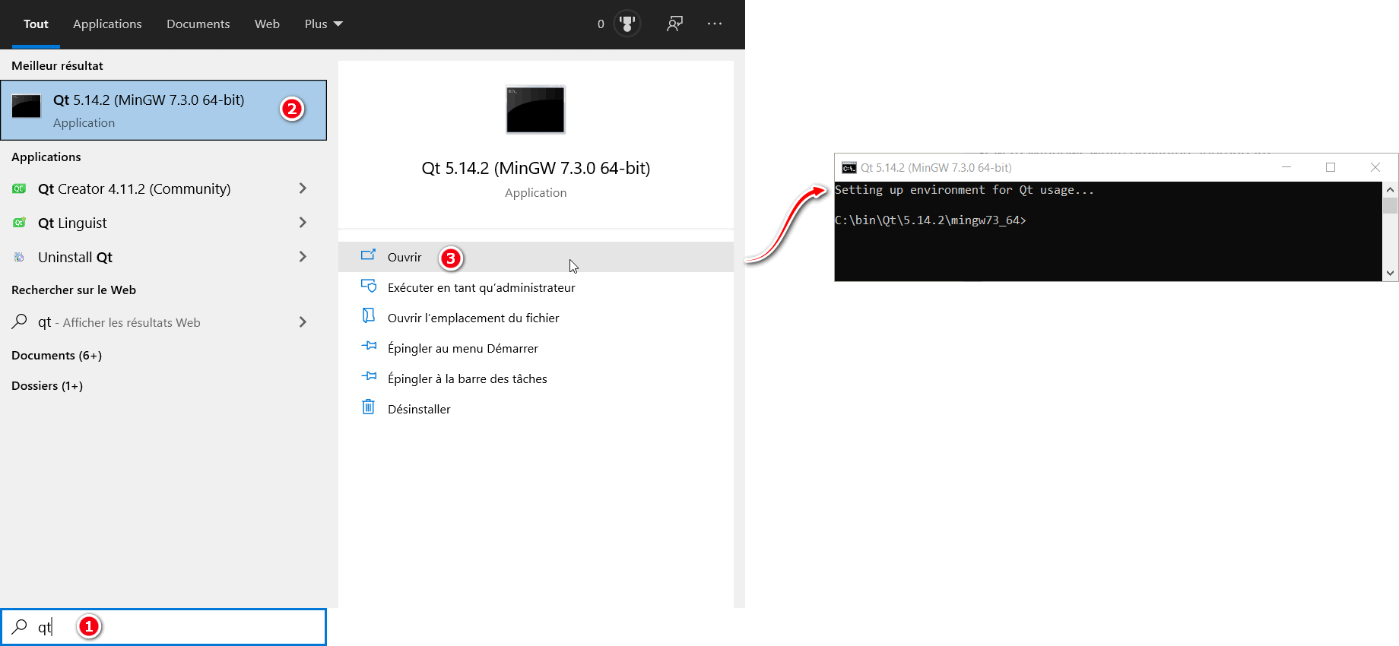Expand Qt Creator 4.11.2 options chevron
1399x646 pixels.
tap(303, 188)
